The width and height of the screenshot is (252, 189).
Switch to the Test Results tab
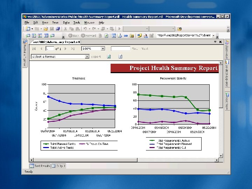point(40,166)
